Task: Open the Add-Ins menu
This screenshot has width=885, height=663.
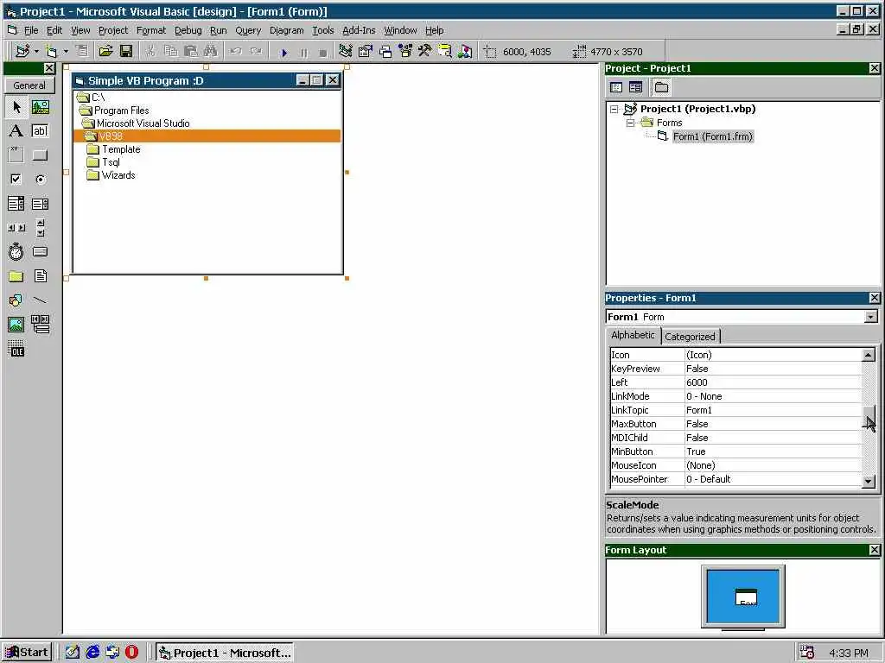Action: pyautogui.click(x=359, y=30)
